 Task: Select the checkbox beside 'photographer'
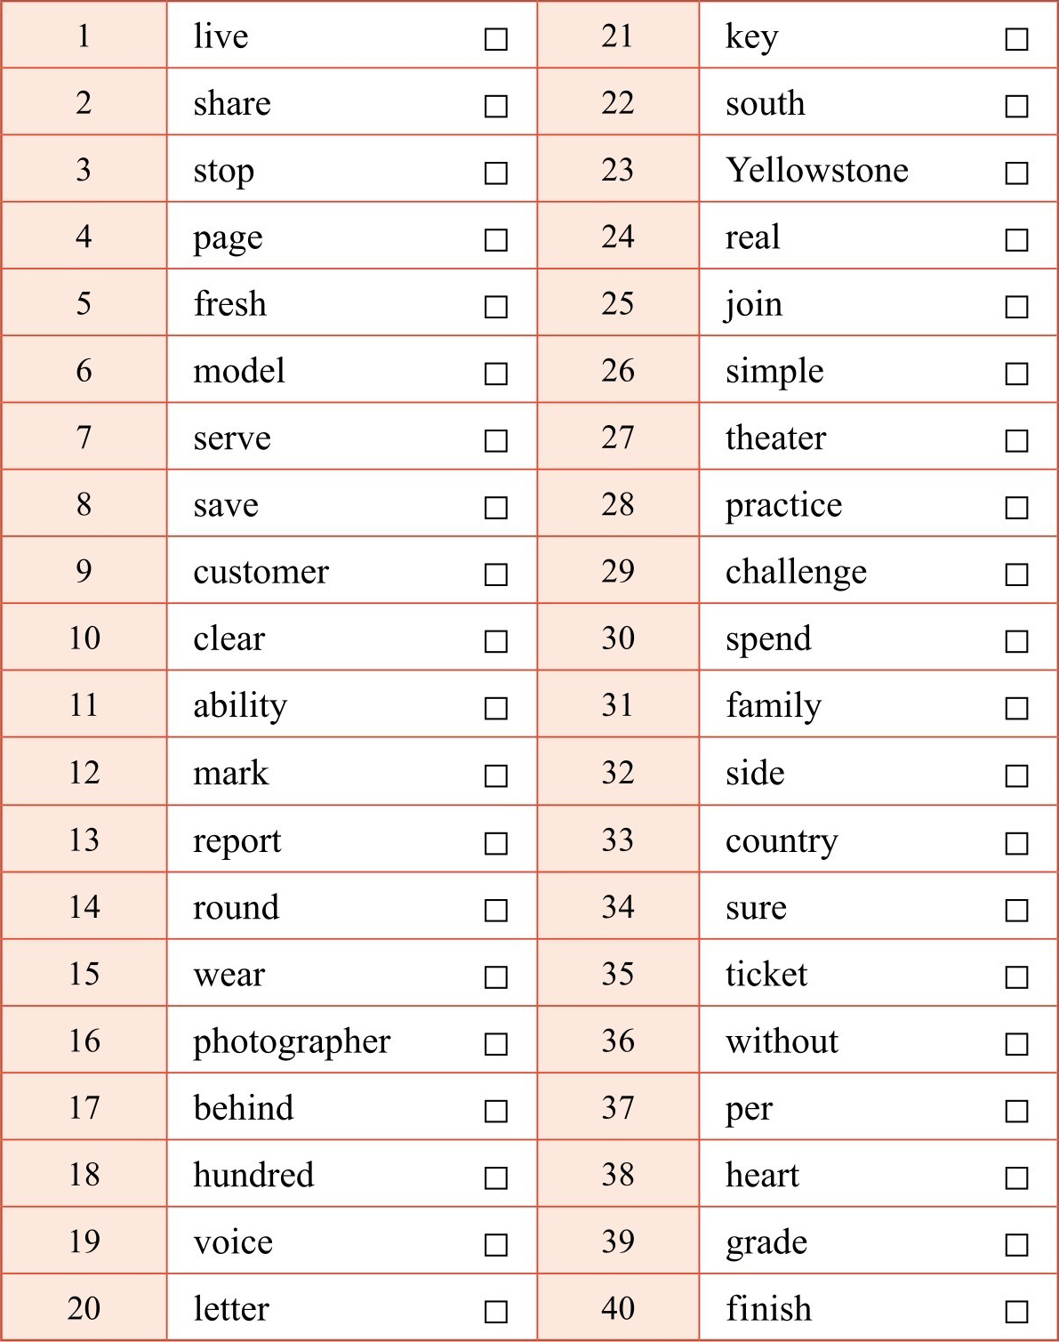(496, 1043)
